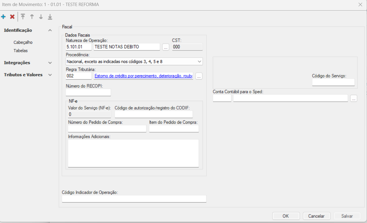367x223 pixels.
Task: Click the Conta Contábil code field
Action: 222,98
